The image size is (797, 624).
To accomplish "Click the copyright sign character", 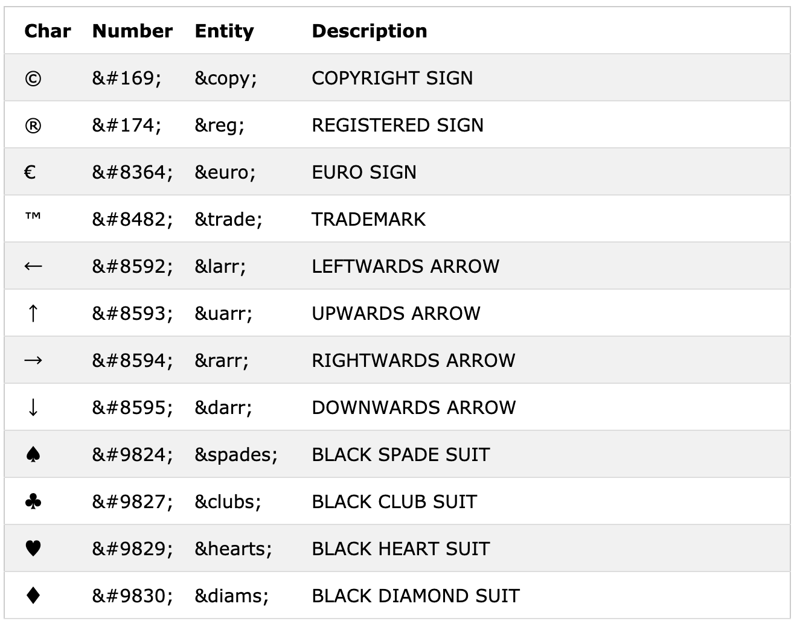I will 33,78.
